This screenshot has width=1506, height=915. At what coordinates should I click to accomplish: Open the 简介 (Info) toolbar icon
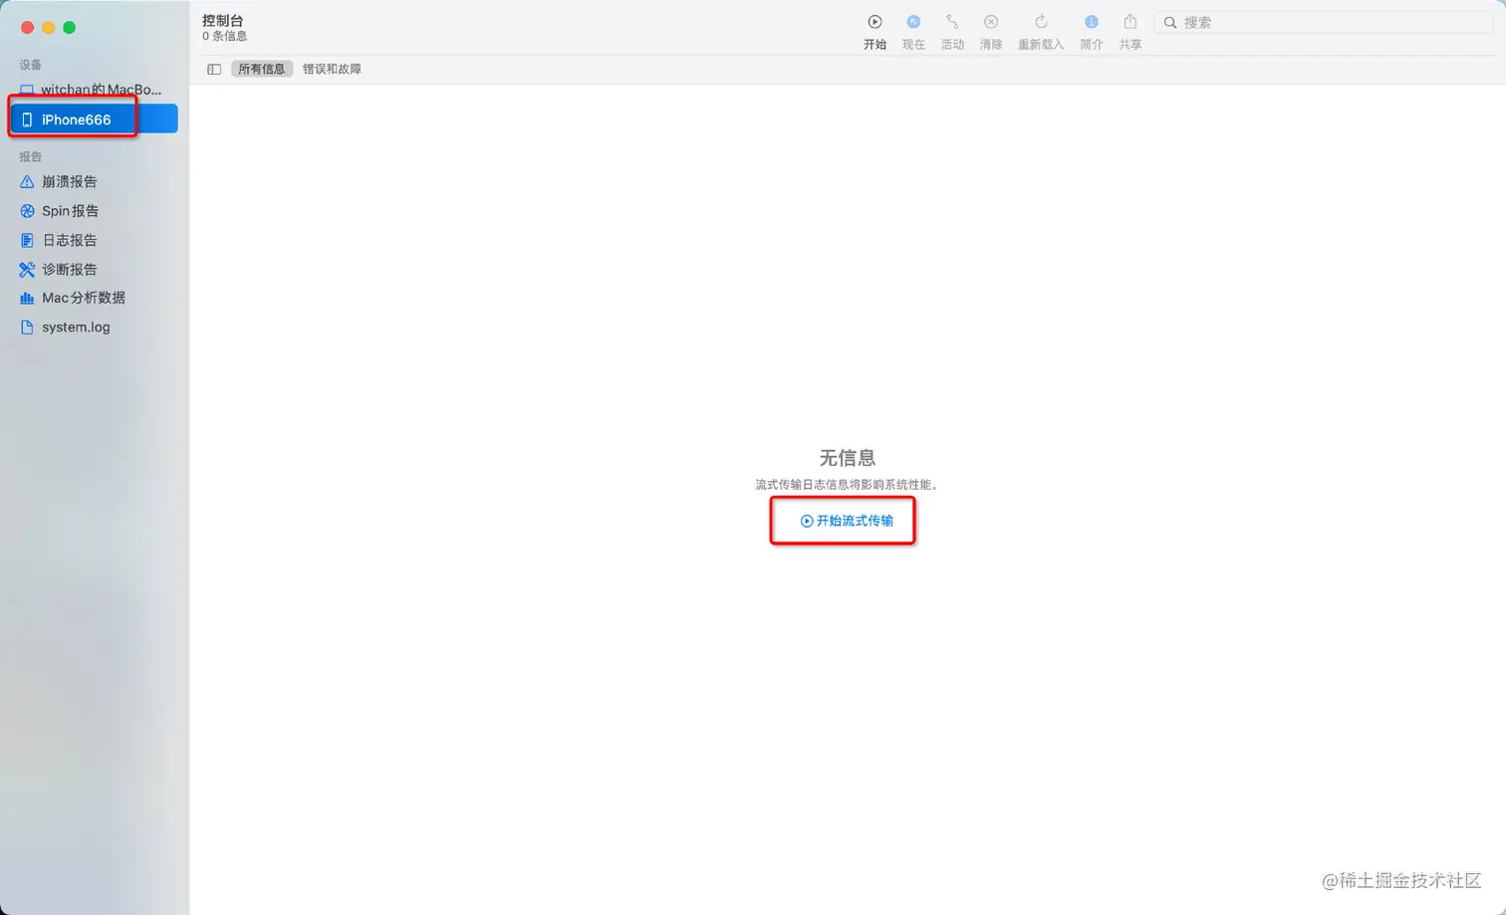click(x=1092, y=22)
